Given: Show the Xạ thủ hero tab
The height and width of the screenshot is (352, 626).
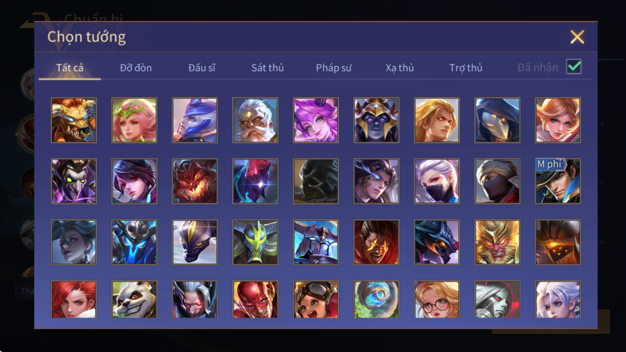Looking at the screenshot, I should click(400, 68).
